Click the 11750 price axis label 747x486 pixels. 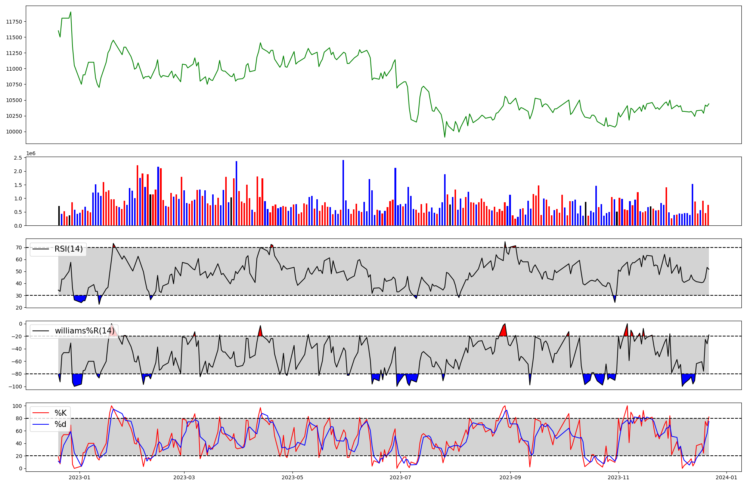tap(14, 22)
